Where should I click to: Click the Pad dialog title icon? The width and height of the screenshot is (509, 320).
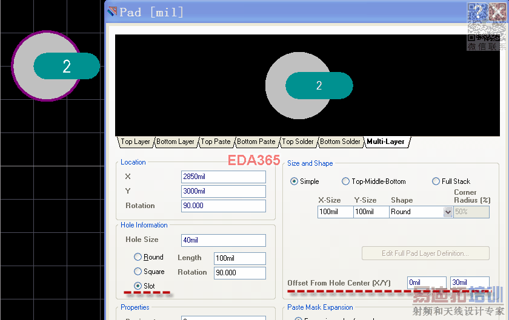(112, 11)
